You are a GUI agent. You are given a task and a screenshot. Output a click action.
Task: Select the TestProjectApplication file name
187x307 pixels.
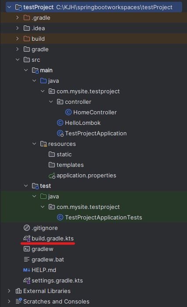pyautogui.click(x=96, y=133)
